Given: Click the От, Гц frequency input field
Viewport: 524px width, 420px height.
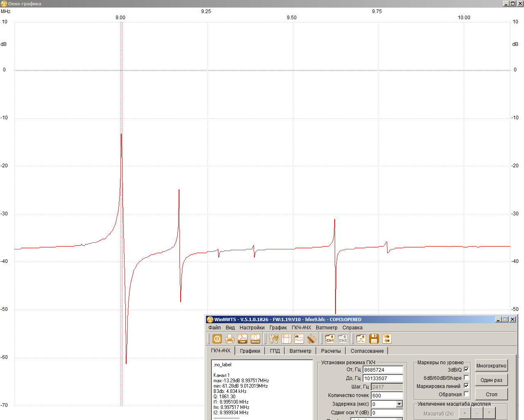Looking at the screenshot, I should [383, 370].
